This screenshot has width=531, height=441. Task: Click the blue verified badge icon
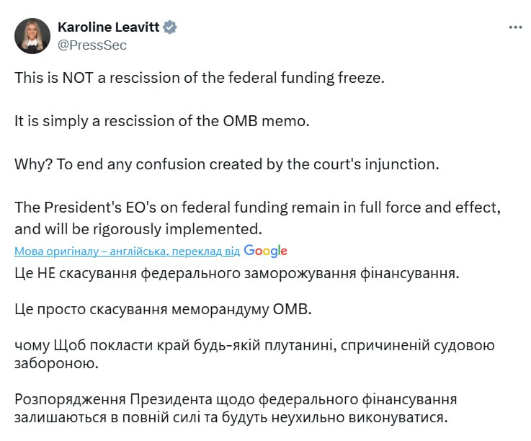pyautogui.click(x=170, y=27)
